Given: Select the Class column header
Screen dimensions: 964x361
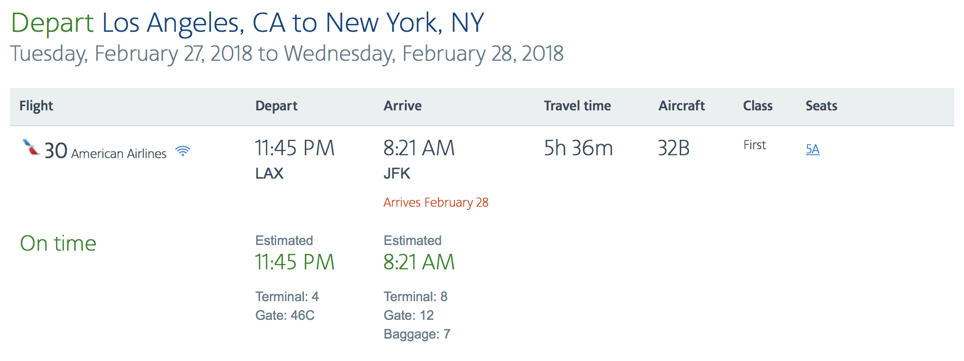Looking at the screenshot, I should pos(758,106).
